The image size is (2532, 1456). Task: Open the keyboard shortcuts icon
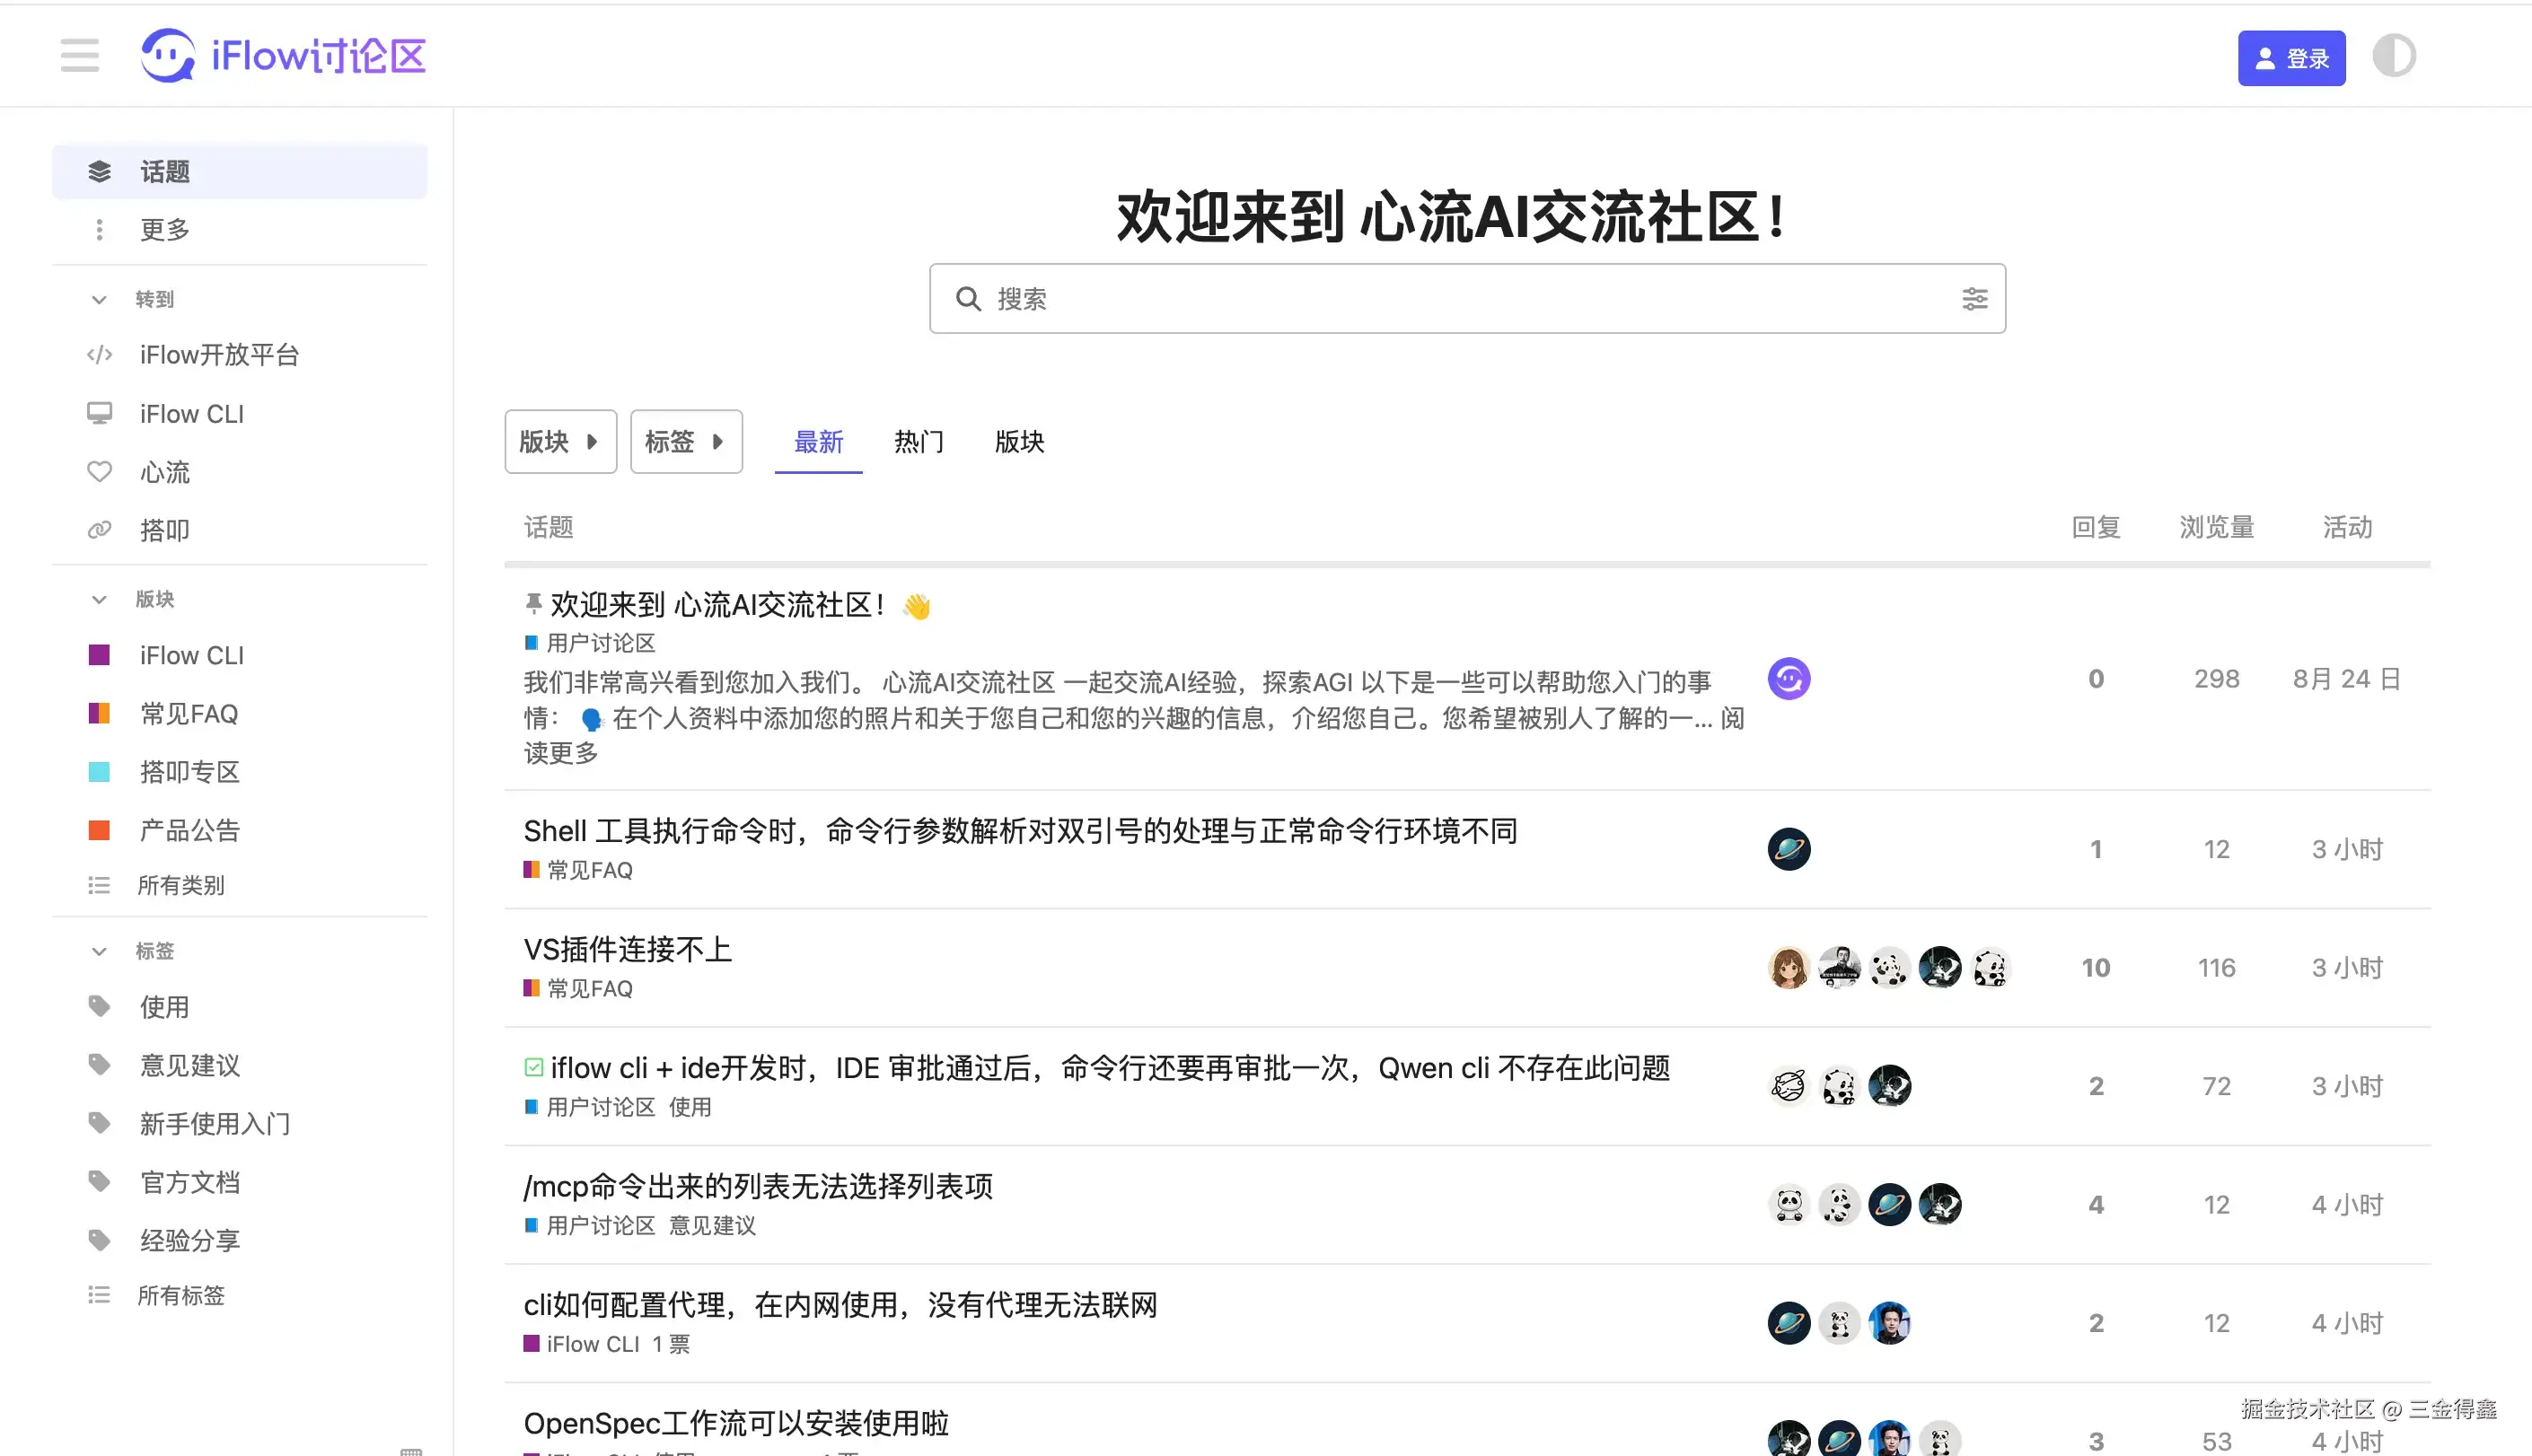411,1450
